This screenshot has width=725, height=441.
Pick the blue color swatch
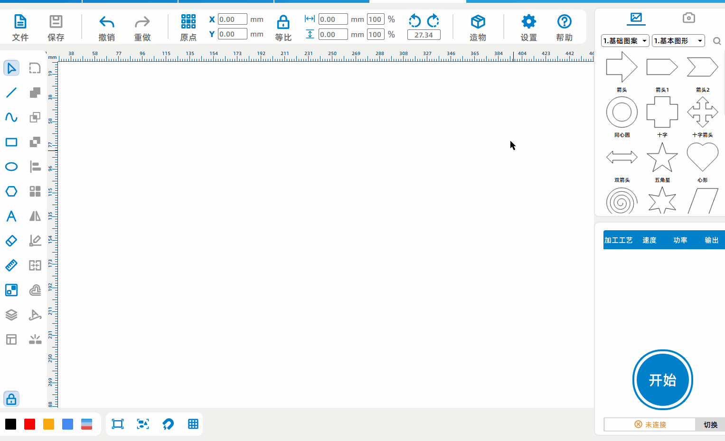click(67, 424)
